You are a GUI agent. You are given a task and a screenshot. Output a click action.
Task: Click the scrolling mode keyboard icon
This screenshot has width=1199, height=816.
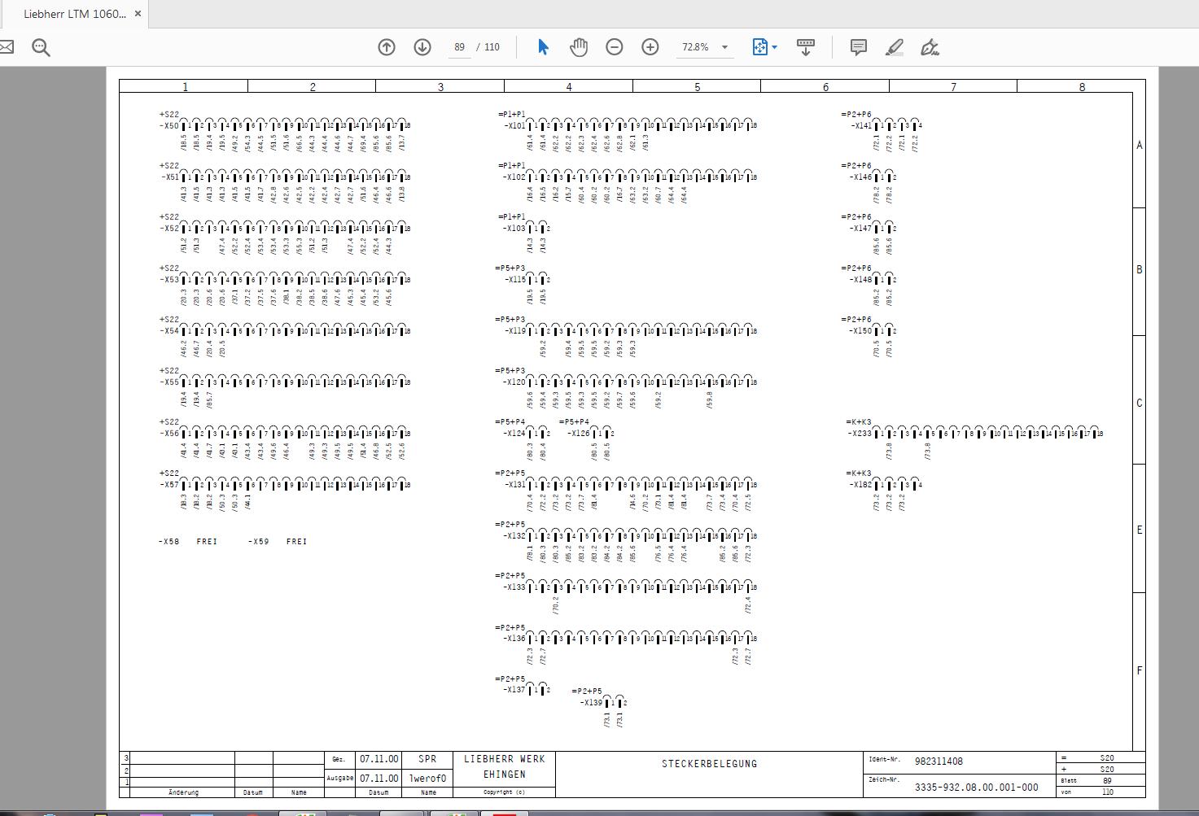tap(806, 47)
